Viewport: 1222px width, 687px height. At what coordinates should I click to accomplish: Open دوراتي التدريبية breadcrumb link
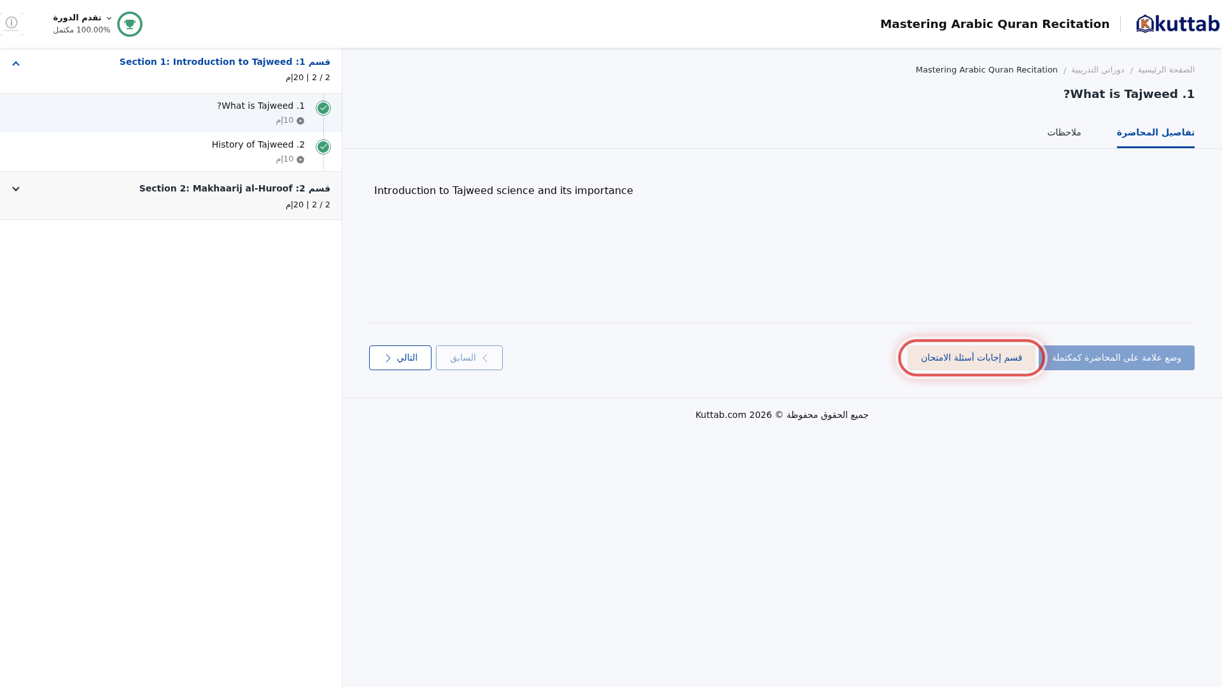tap(1097, 70)
